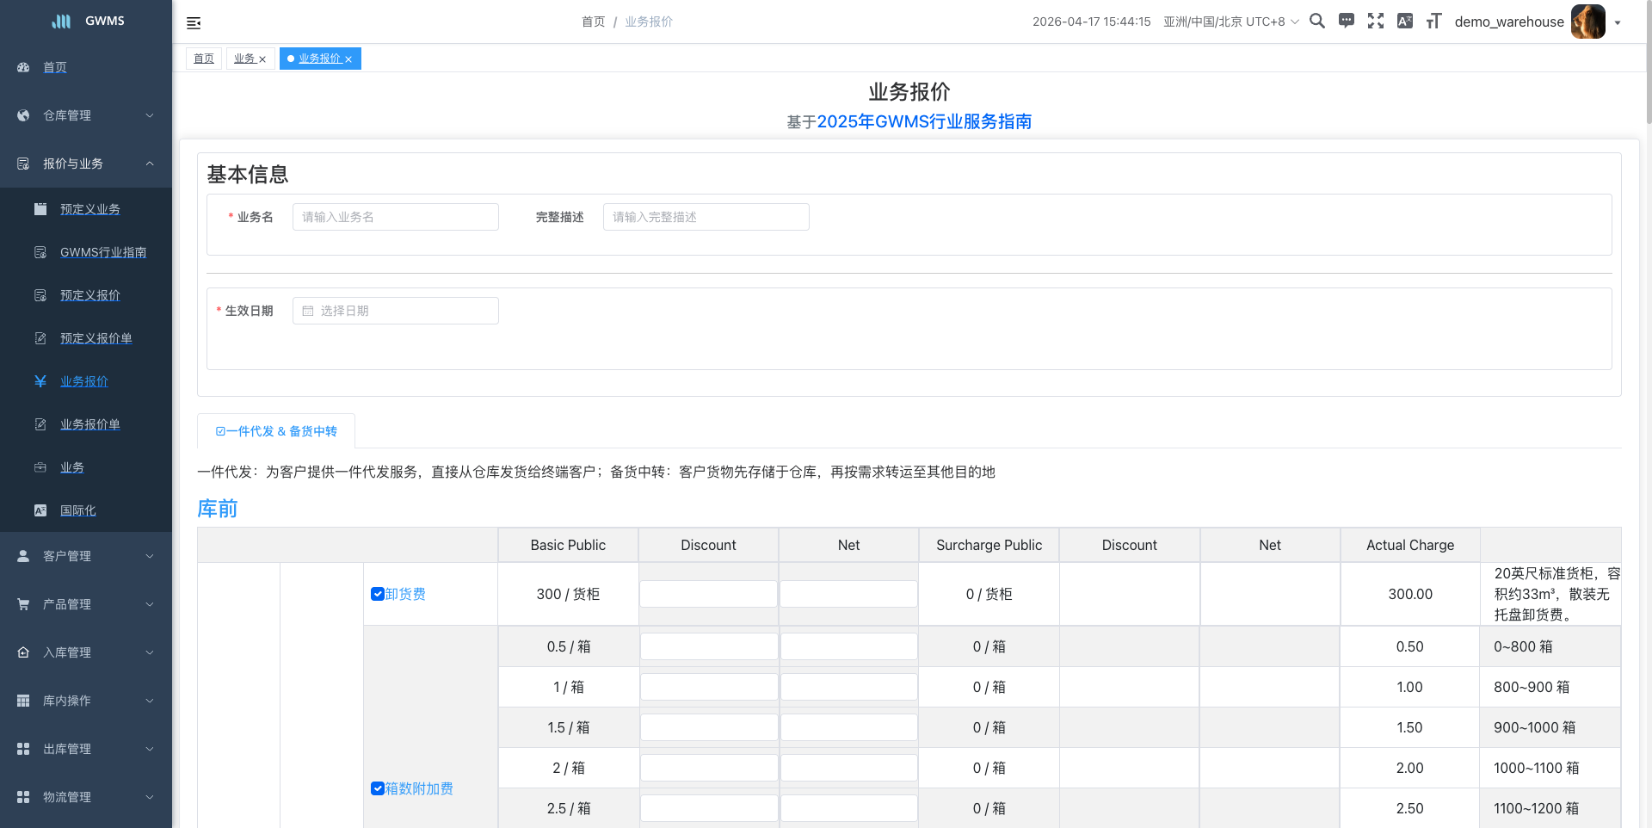
Task: Click the 预定义报价单 edit icon
Action: [40, 338]
